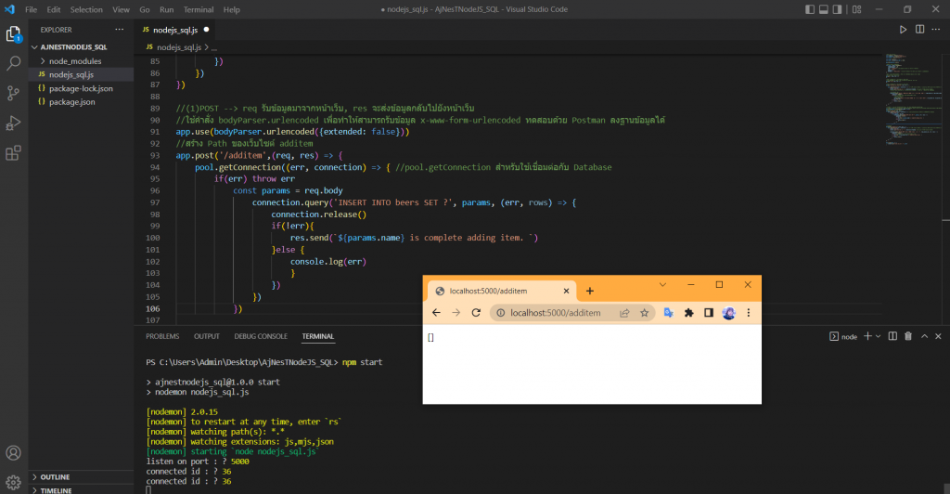Open the Source Control view
Viewport: 950px width, 494px height.
13,93
